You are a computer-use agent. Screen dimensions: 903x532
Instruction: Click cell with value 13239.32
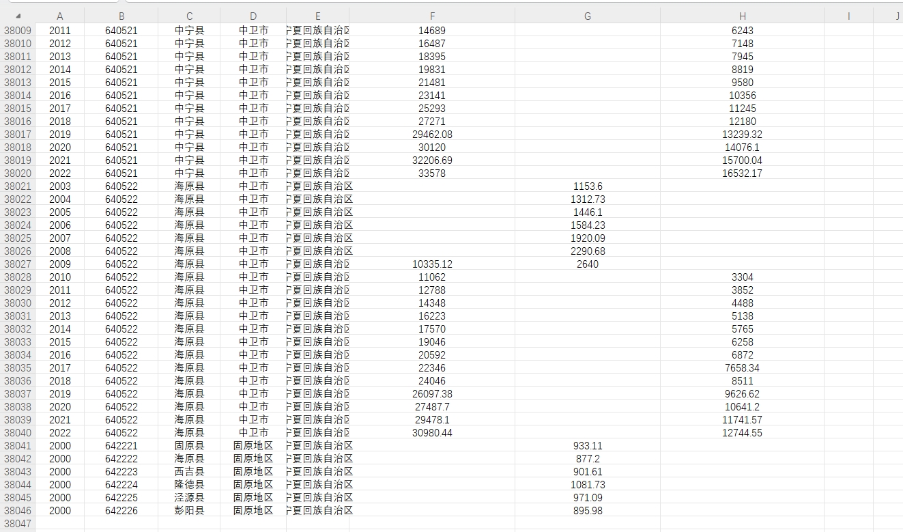[x=743, y=134]
